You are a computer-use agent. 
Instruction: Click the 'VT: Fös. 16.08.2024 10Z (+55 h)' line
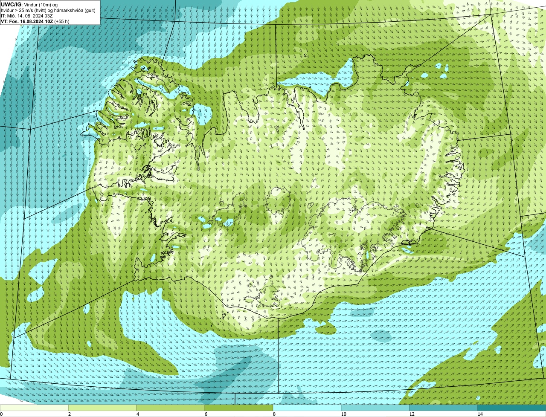tap(35, 21)
